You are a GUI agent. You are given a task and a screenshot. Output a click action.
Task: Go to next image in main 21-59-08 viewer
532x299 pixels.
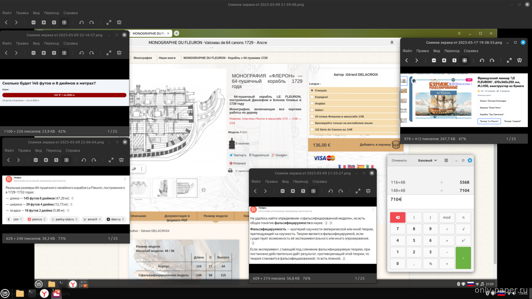pos(16,22)
